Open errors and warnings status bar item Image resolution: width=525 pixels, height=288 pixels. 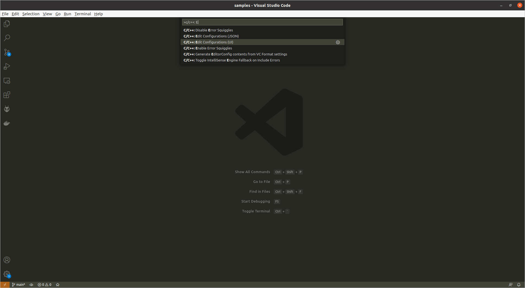click(45, 285)
